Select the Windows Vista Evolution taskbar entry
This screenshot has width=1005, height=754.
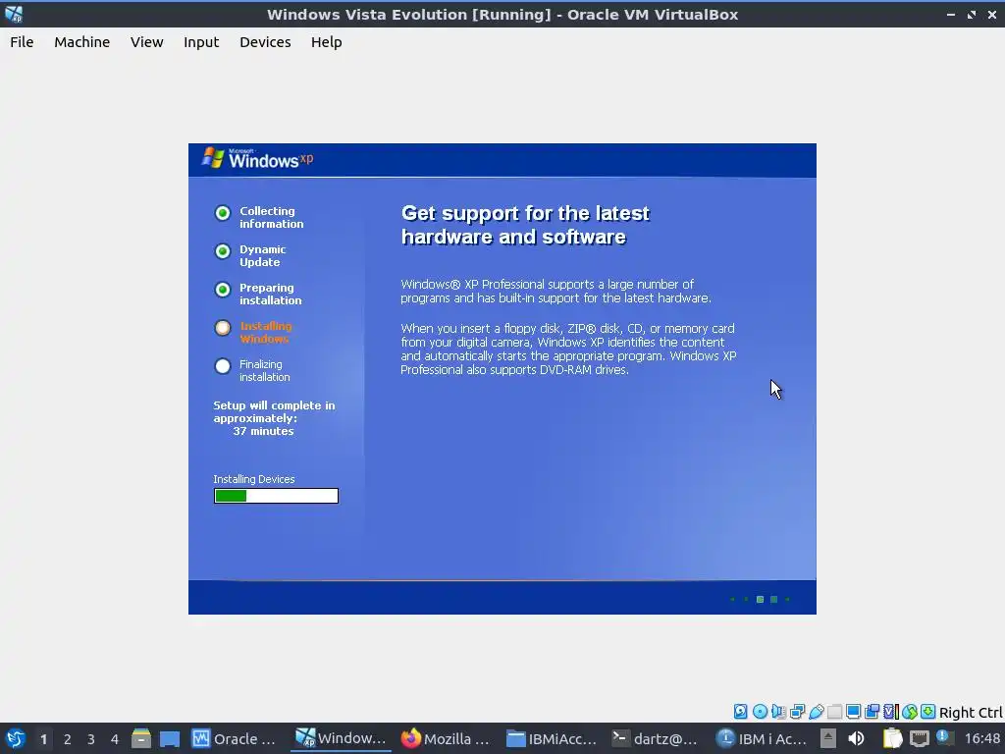341,738
